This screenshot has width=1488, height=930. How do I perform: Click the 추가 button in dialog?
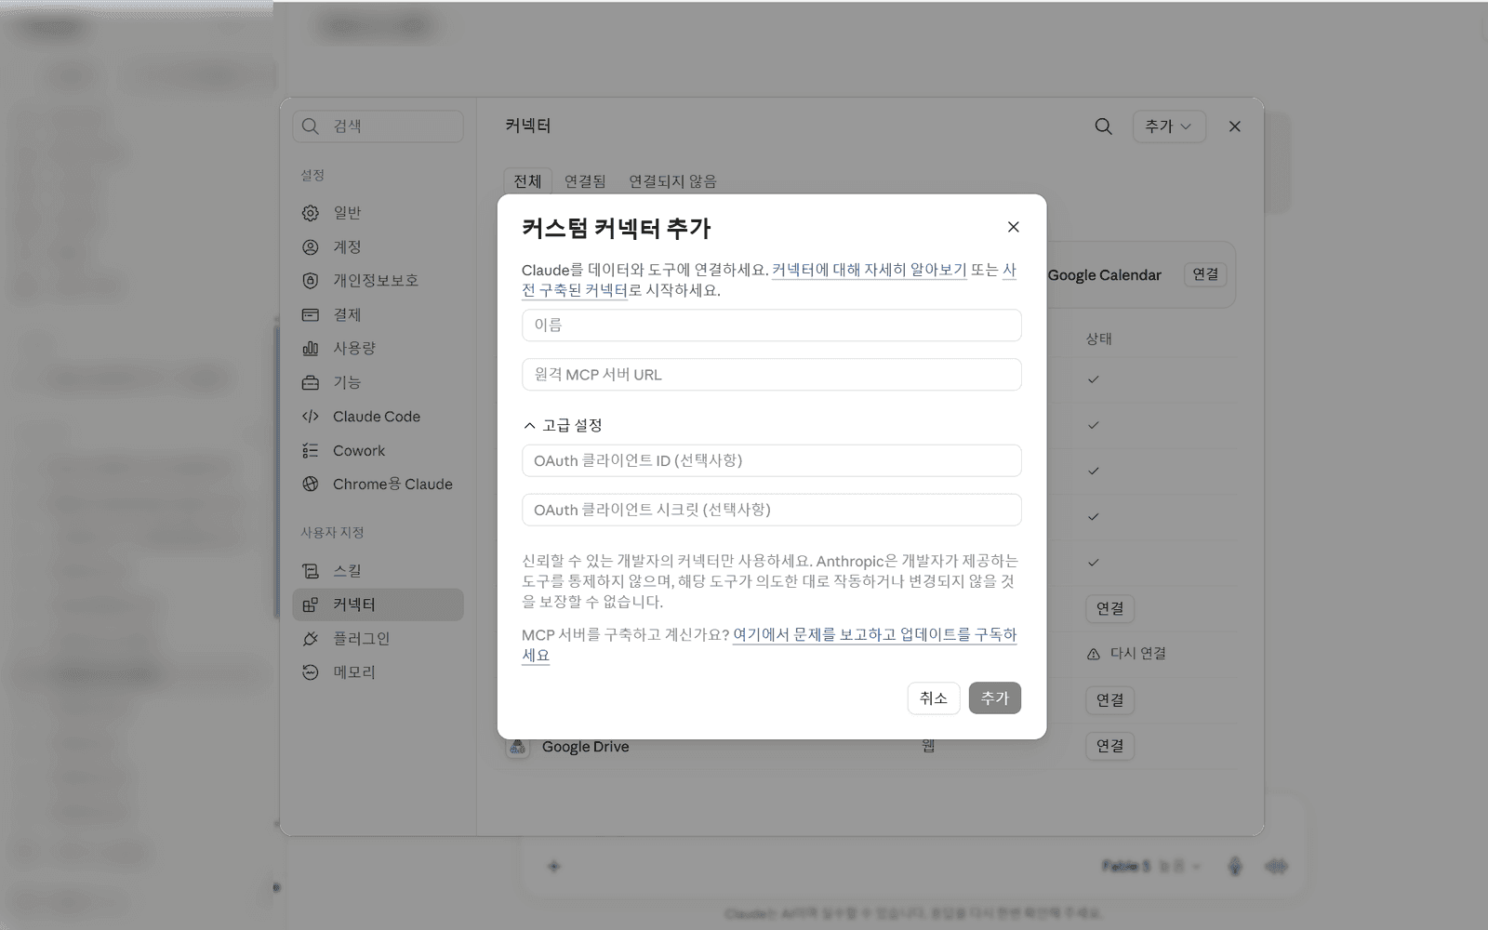point(995,698)
